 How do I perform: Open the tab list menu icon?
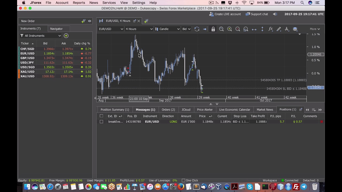point(314,110)
